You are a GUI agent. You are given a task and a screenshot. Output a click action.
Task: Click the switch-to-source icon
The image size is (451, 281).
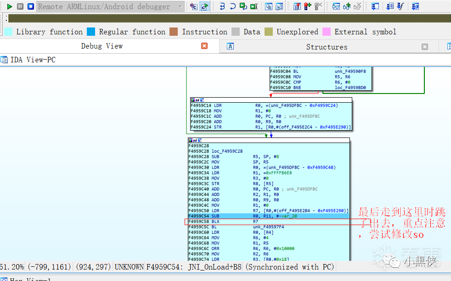pos(194,6)
